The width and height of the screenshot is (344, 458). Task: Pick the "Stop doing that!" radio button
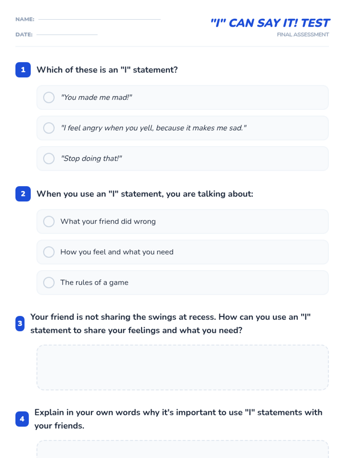182,159
